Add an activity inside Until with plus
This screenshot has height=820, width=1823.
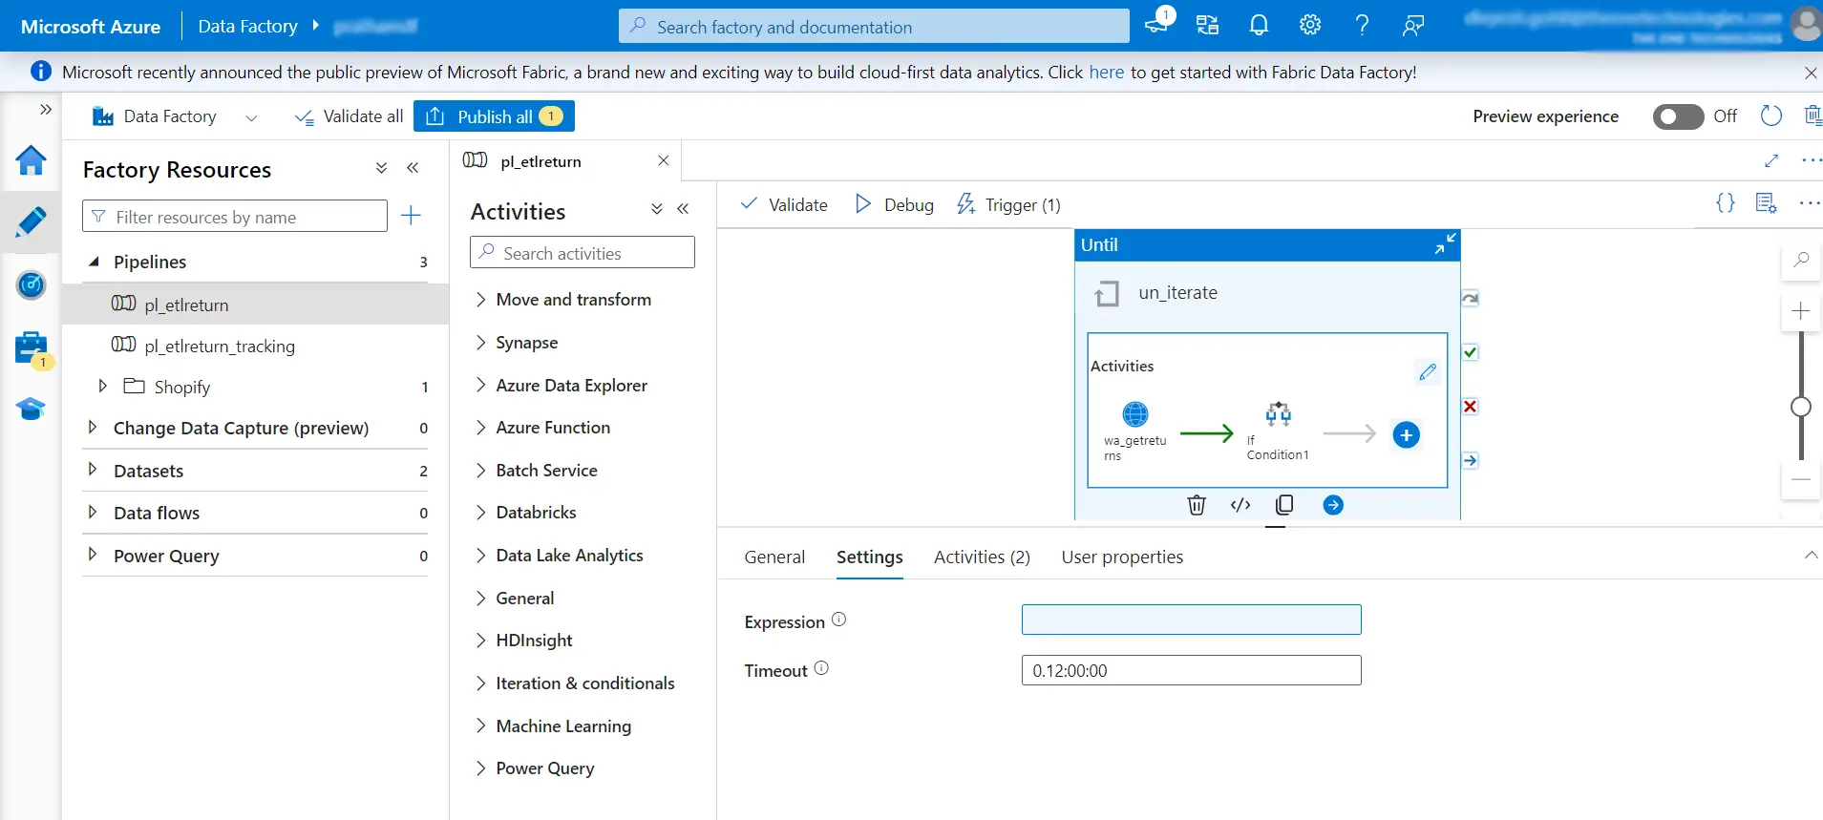(x=1406, y=435)
